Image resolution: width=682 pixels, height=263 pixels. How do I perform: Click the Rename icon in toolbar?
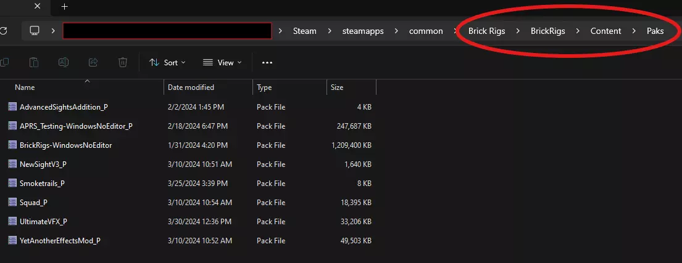click(64, 62)
